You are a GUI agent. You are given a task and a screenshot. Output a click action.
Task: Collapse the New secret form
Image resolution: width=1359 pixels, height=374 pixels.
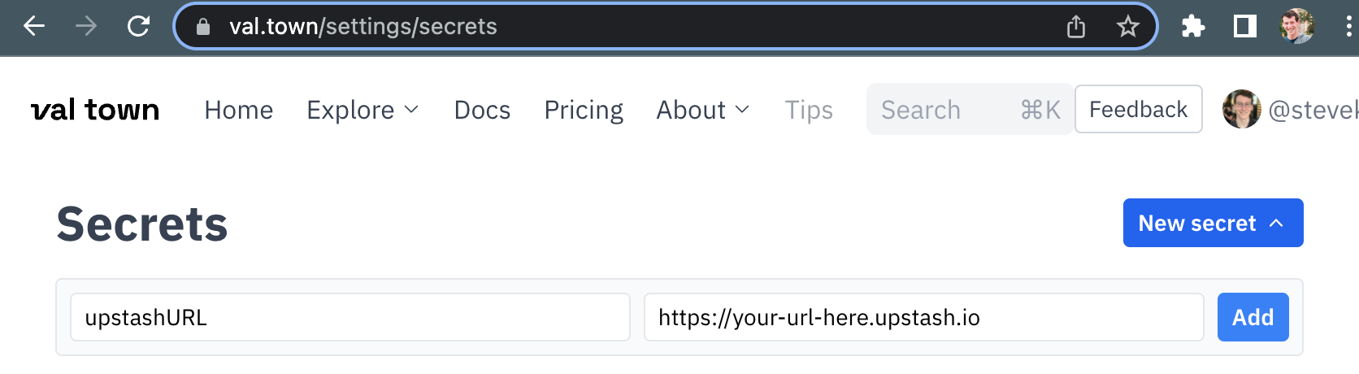[1214, 223]
